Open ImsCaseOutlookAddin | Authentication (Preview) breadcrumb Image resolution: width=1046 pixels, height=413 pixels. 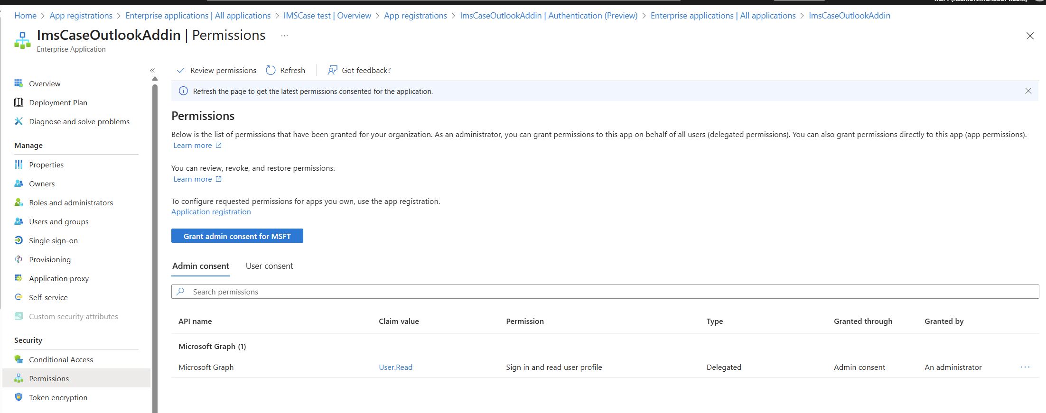point(549,16)
